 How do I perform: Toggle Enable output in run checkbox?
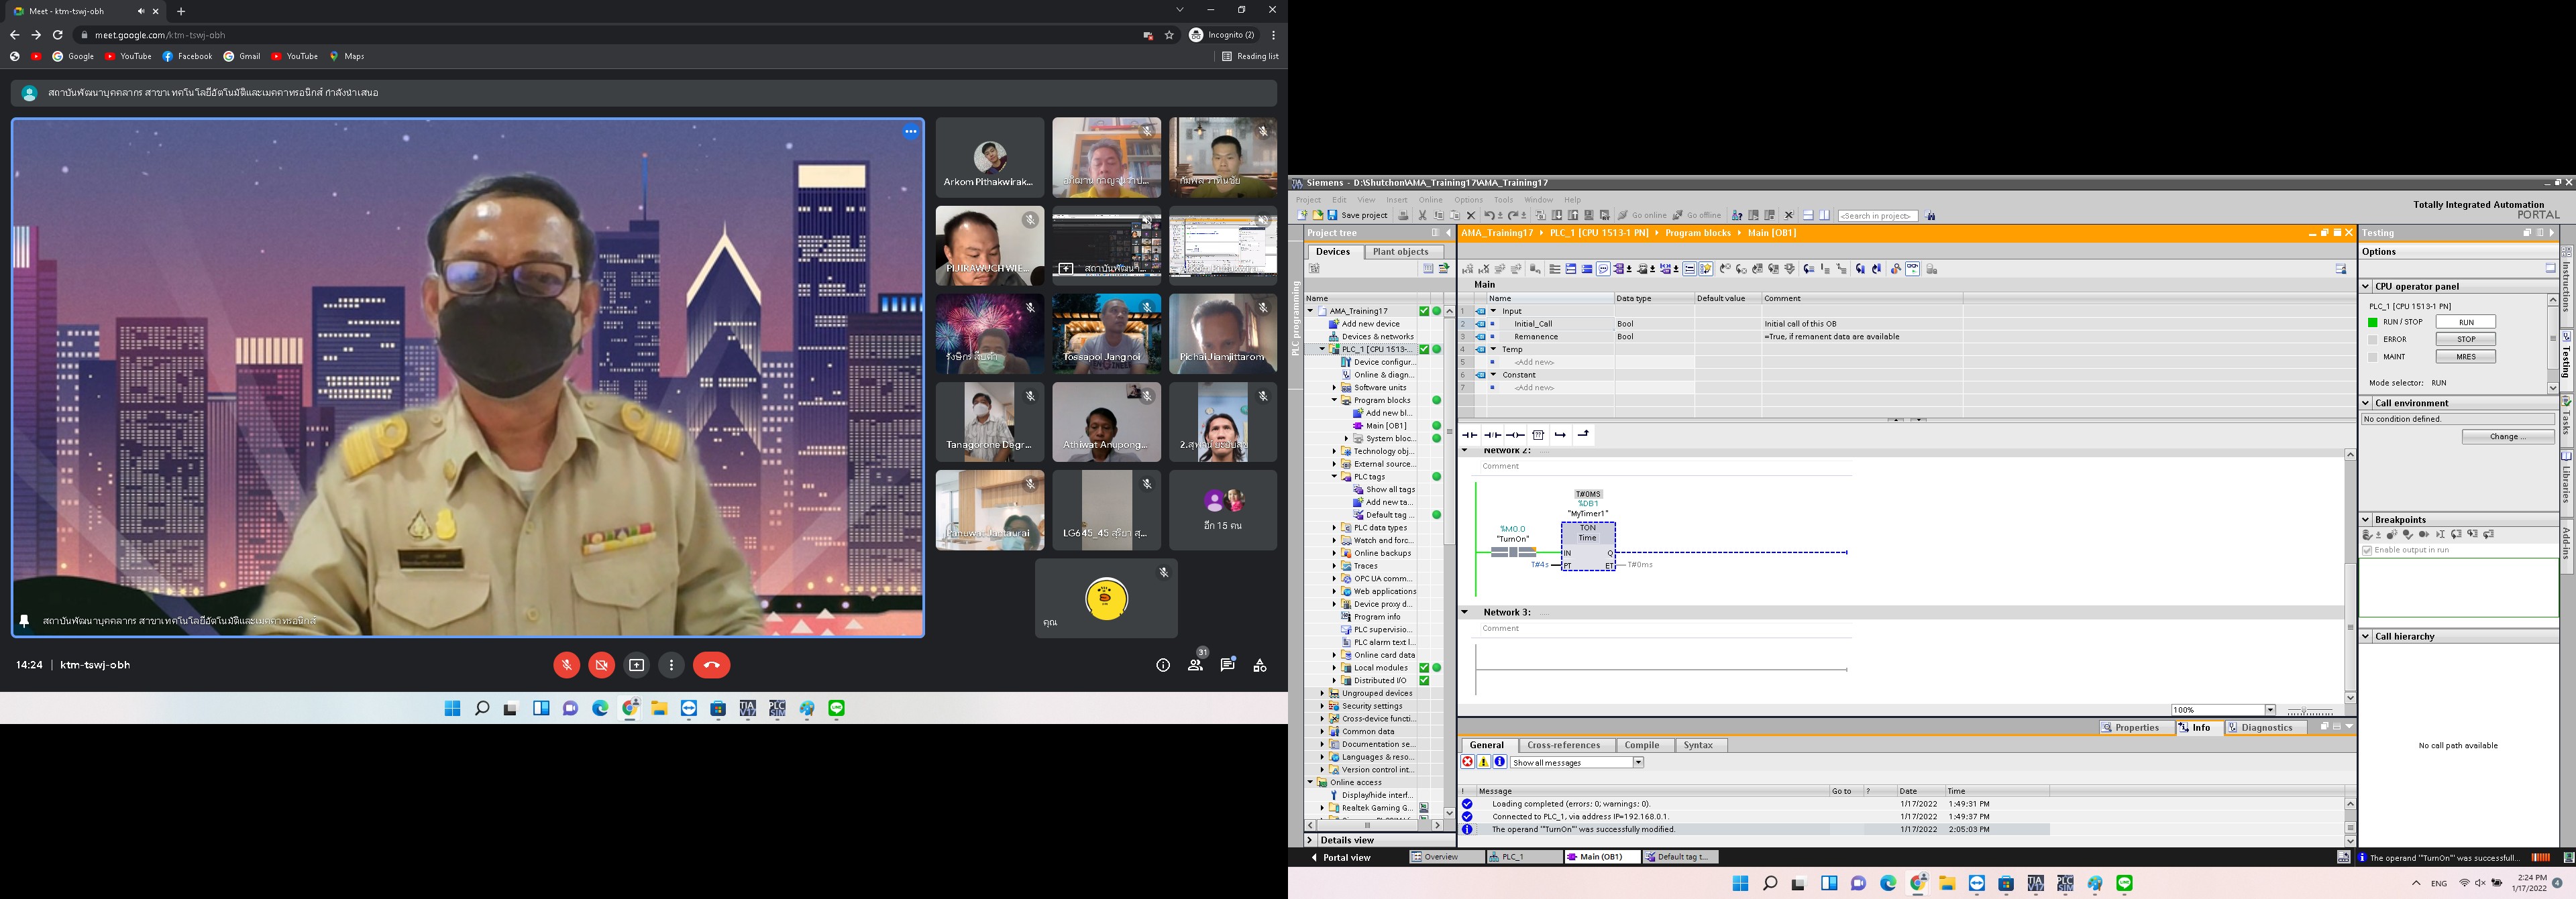tap(2367, 550)
